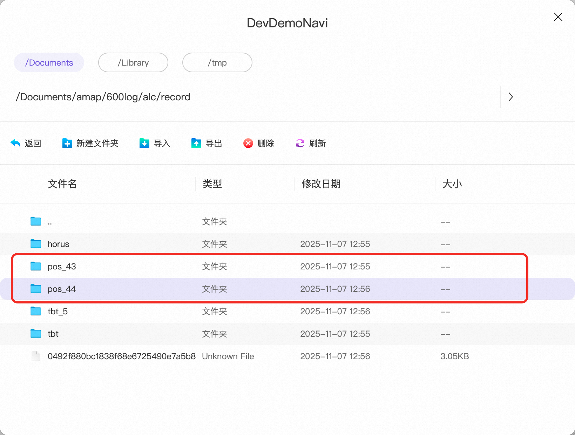Click the 文件夹 type cell for pos_43

pos(215,266)
